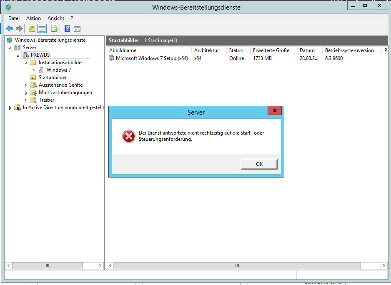
Task: Collapse the PXEWDS server node
Action: (18, 55)
